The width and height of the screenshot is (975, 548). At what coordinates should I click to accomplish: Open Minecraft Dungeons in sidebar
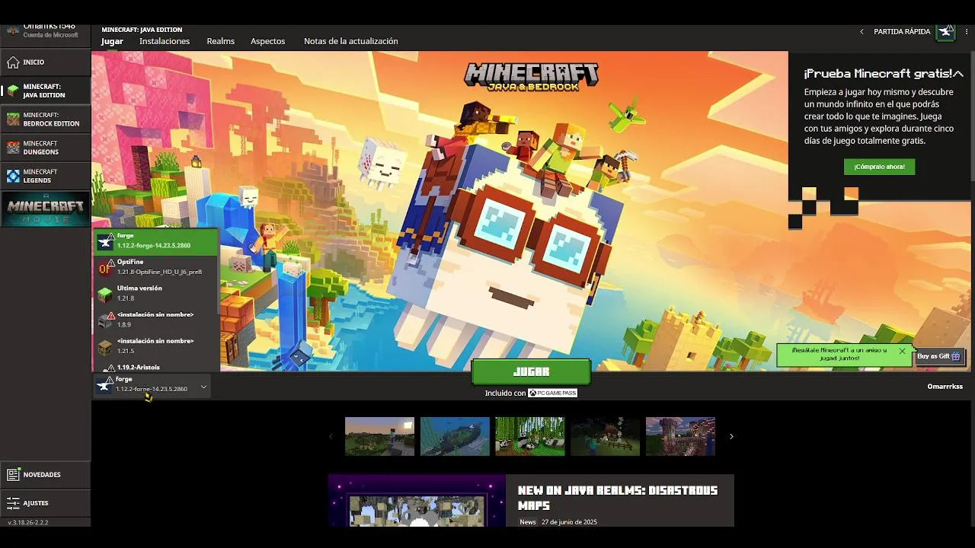click(45, 148)
